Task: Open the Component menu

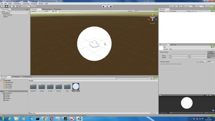Action: (x=26, y=4)
